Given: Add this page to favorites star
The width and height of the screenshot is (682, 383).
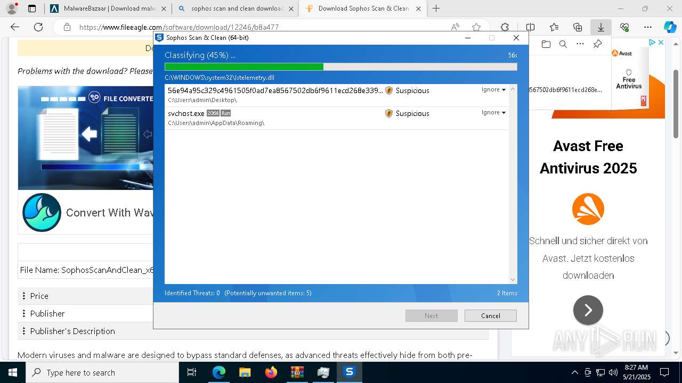Looking at the screenshot, I should (x=476, y=27).
